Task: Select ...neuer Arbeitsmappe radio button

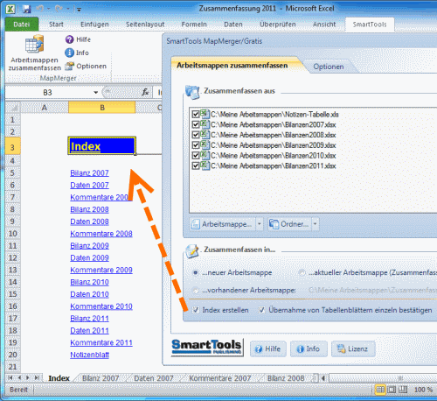Action: pyautogui.click(x=196, y=272)
